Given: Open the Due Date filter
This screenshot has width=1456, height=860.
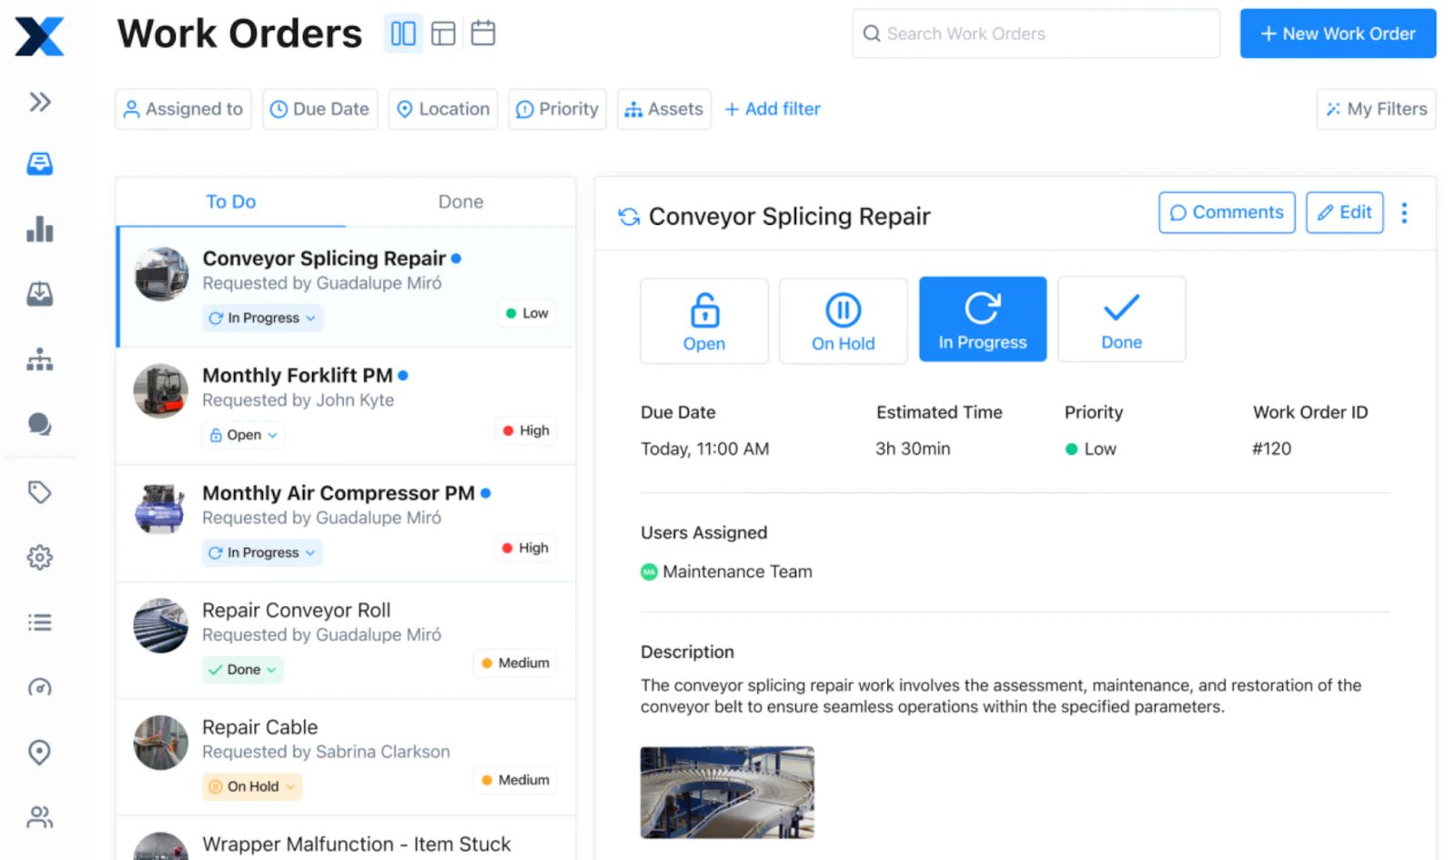Looking at the screenshot, I should click(320, 109).
